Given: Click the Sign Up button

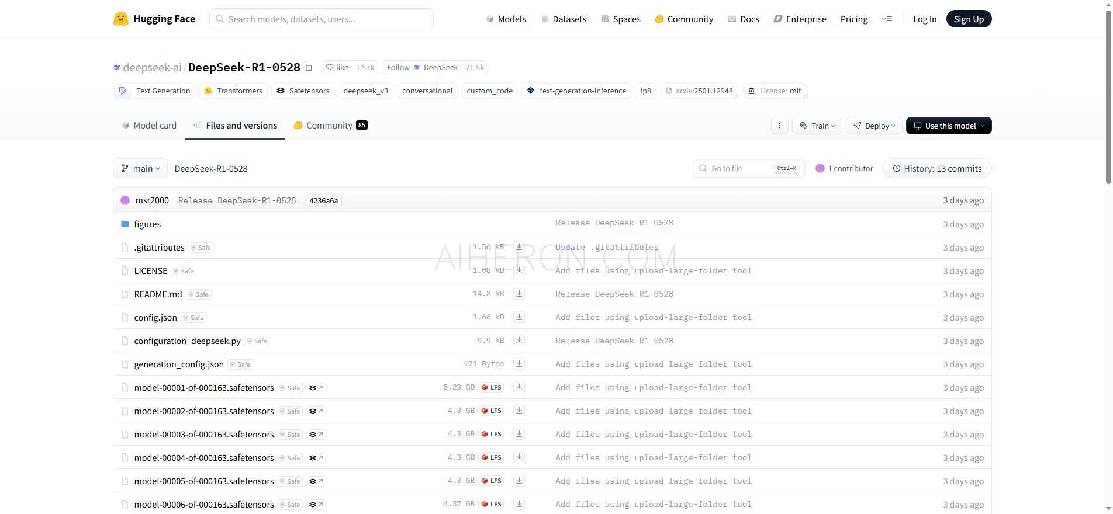Looking at the screenshot, I should [969, 19].
